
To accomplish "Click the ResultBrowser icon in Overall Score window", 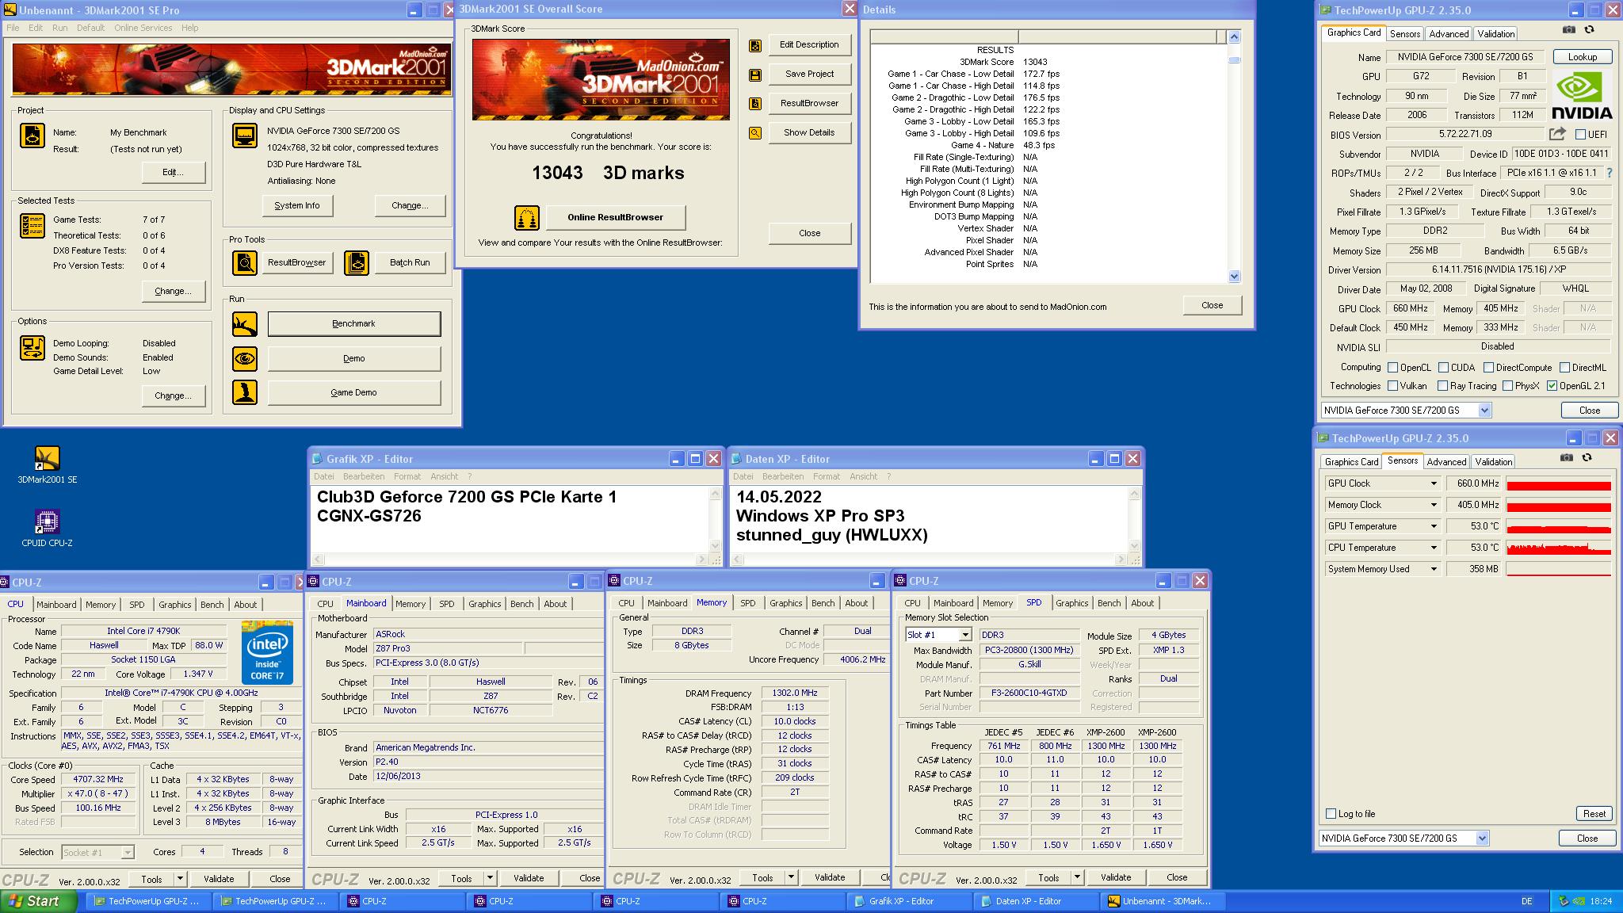I will [755, 104].
